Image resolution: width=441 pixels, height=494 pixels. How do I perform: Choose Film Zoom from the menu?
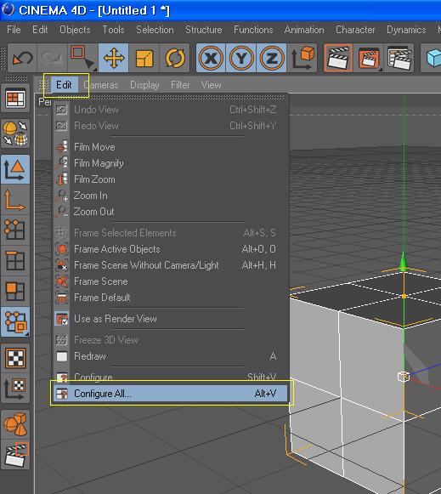170,179
